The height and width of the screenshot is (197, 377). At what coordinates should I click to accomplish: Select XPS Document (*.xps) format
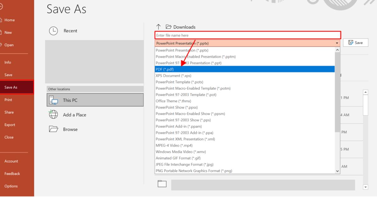(x=173, y=76)
